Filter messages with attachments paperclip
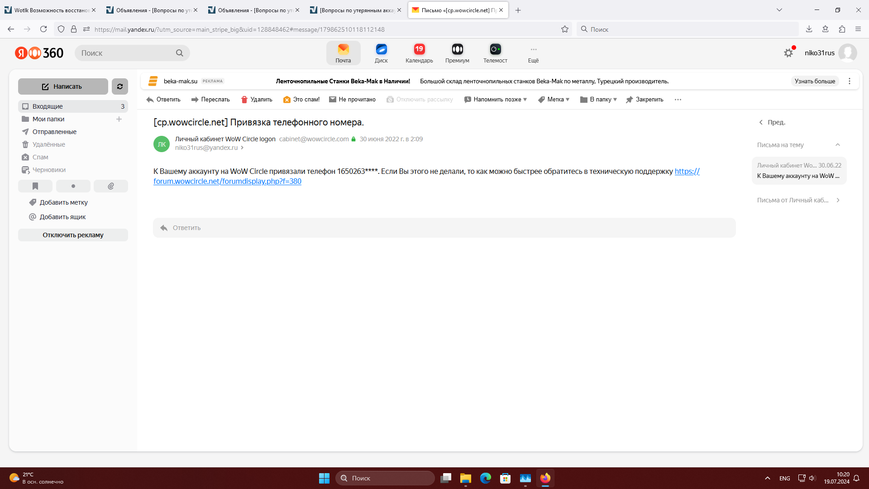The image size is (869, 489). pyautogui.click(x=111, y=186)
